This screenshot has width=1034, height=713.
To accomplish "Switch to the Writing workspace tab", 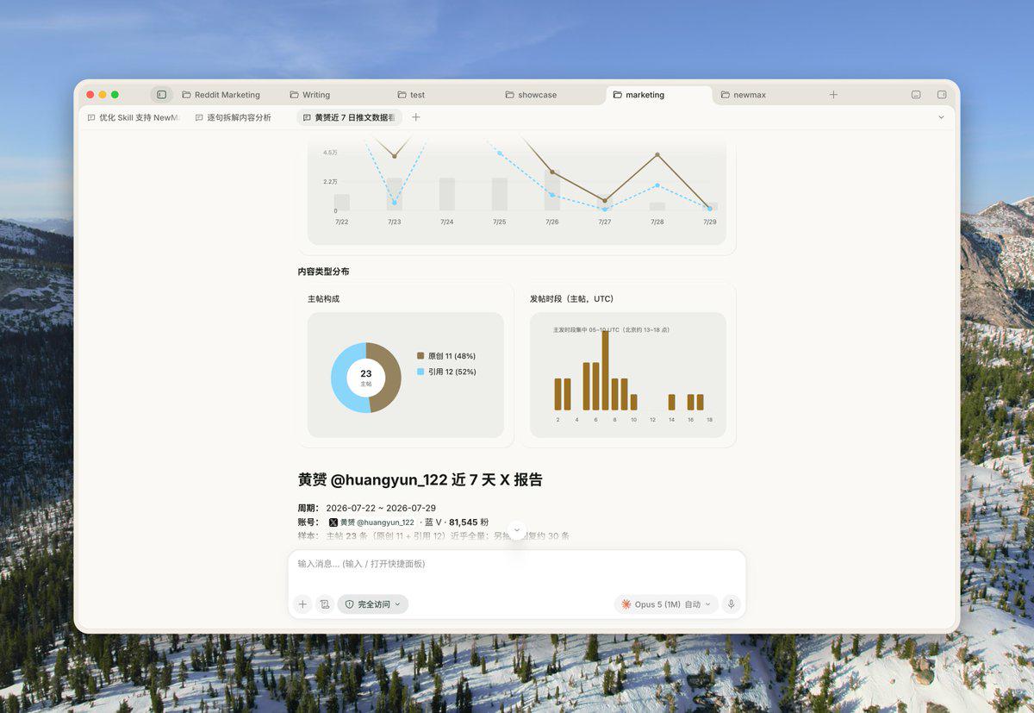I will click(x=309, y=95).
